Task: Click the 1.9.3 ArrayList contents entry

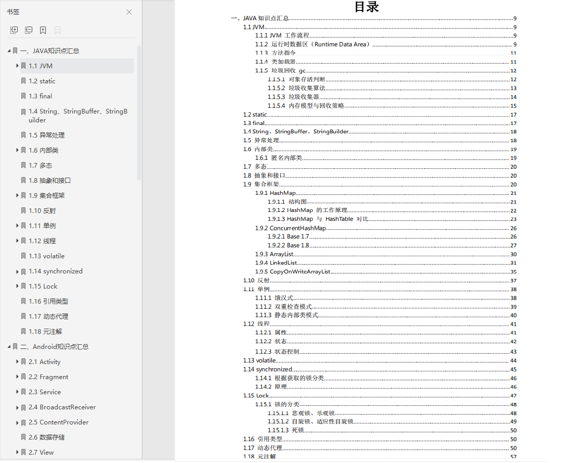Action: pyautogui.click(x=385, y=254)
